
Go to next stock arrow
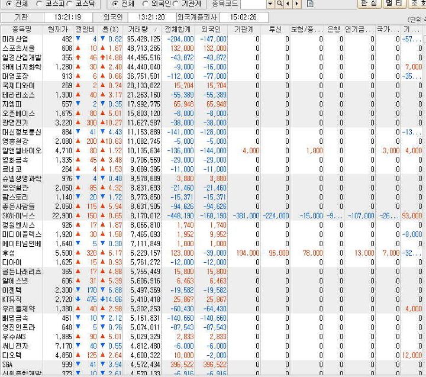tap(296, 4)
